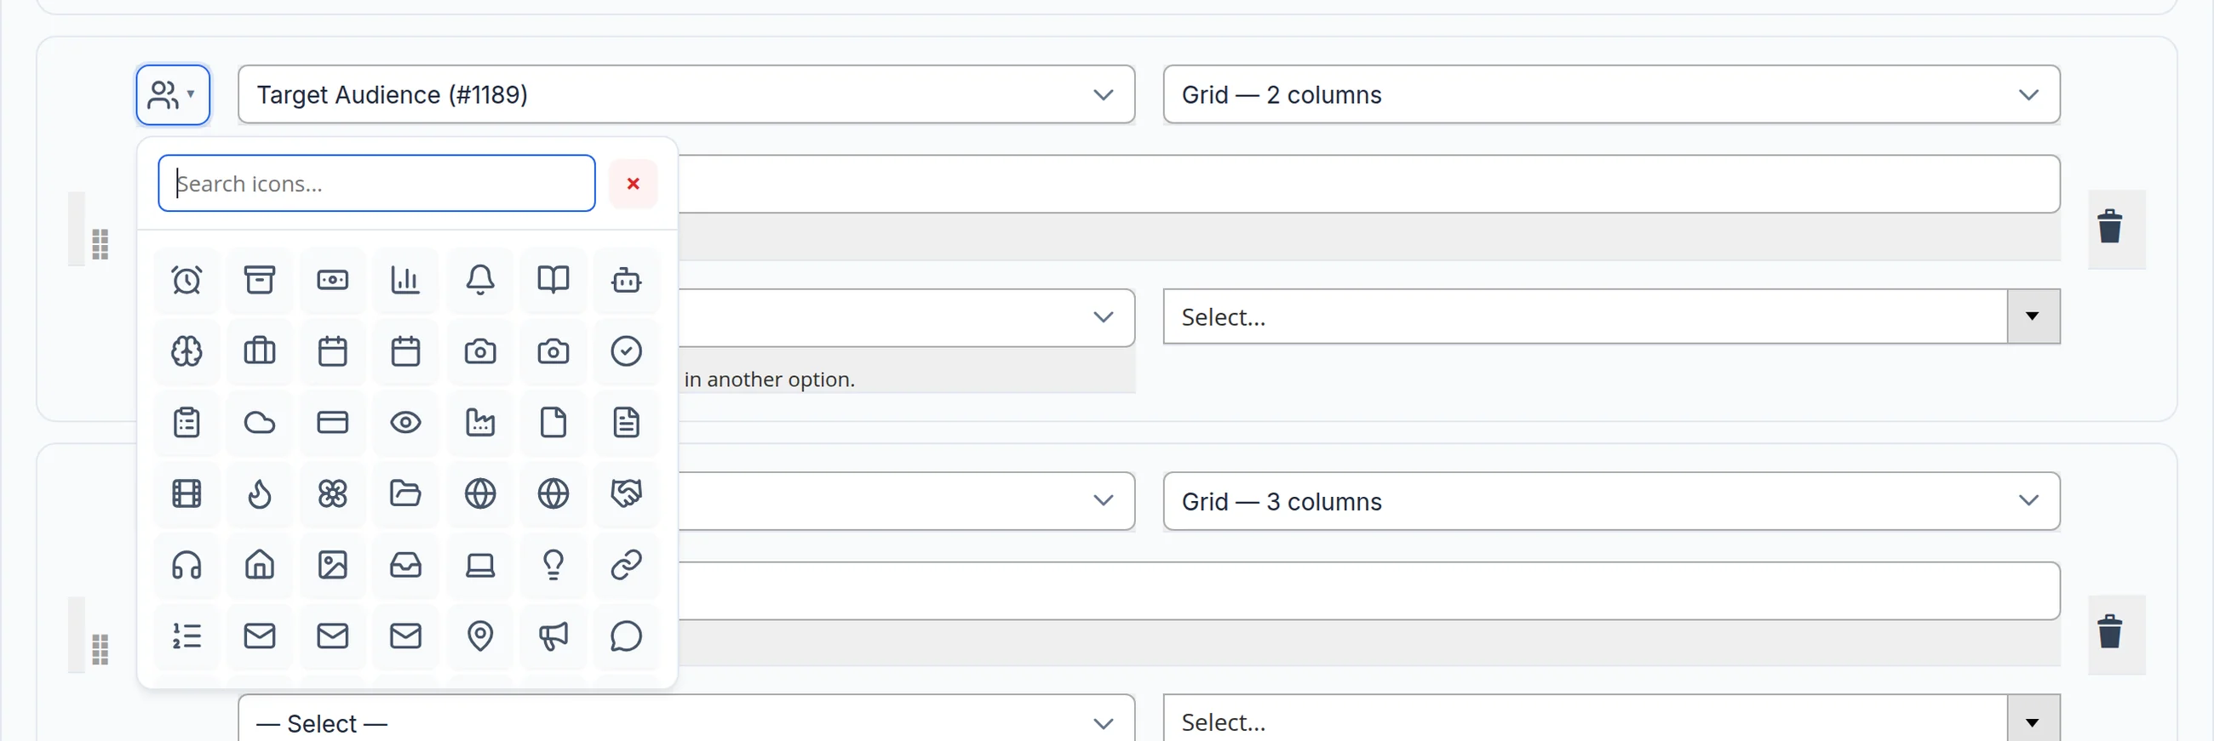Screen dimensions: 2214x741
Task: Pick the check circle icon
Action: [627, 351]
